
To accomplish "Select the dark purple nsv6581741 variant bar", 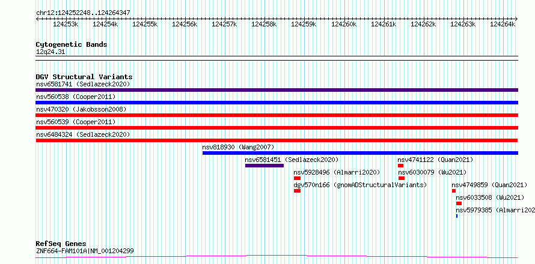I will [277, 90].
